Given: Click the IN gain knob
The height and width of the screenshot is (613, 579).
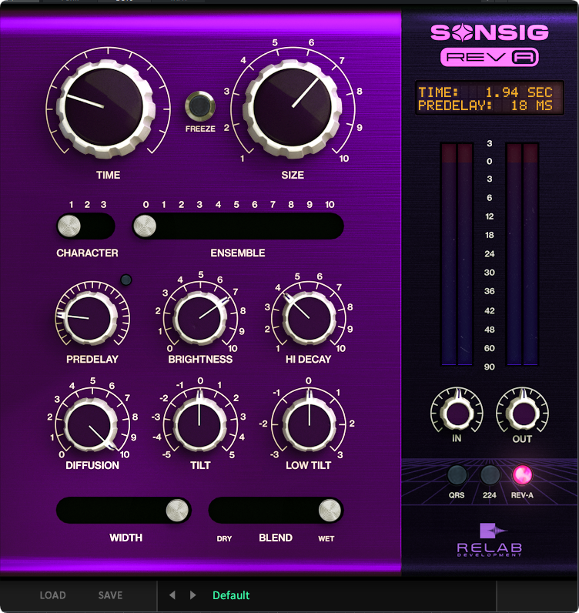Looking at the screenshot, I should tap(457, 414).
